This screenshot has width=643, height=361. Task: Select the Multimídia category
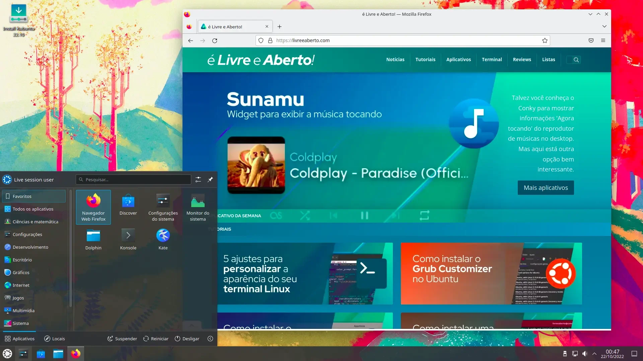click(x=34, y=311)
